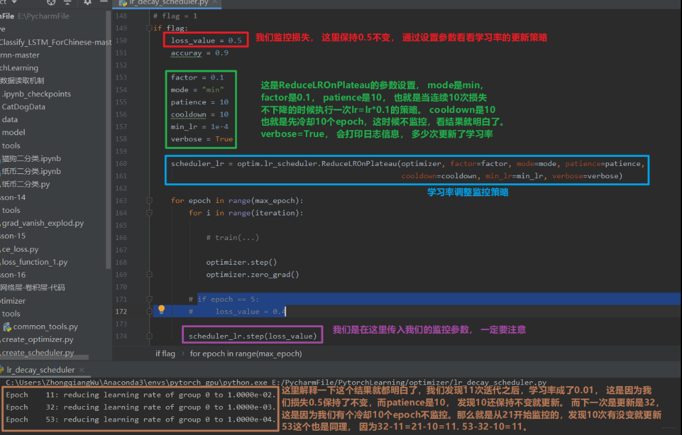The width and height of the screenshot is (682, 435).
Task: Click the 'Epoch 53: reducing learning rate' output line
Action: pos(141,420)
